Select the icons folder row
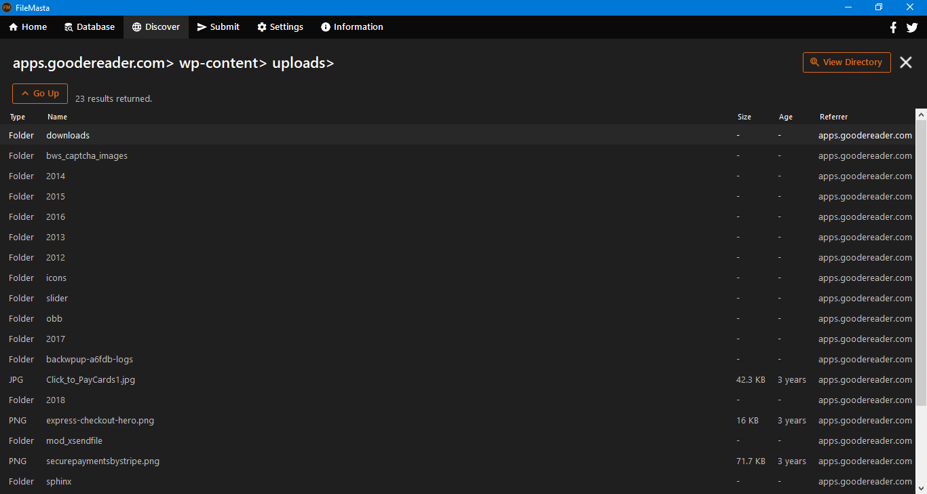 [x=458, y=278]
